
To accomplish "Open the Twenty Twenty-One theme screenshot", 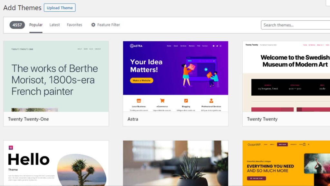I will pyautogui.click(x=56, y=76).
